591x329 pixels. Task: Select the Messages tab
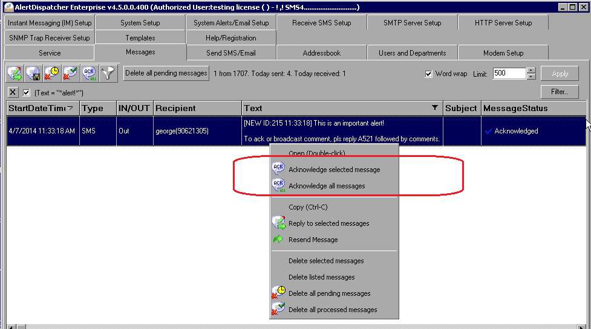(x=140, y=52)
